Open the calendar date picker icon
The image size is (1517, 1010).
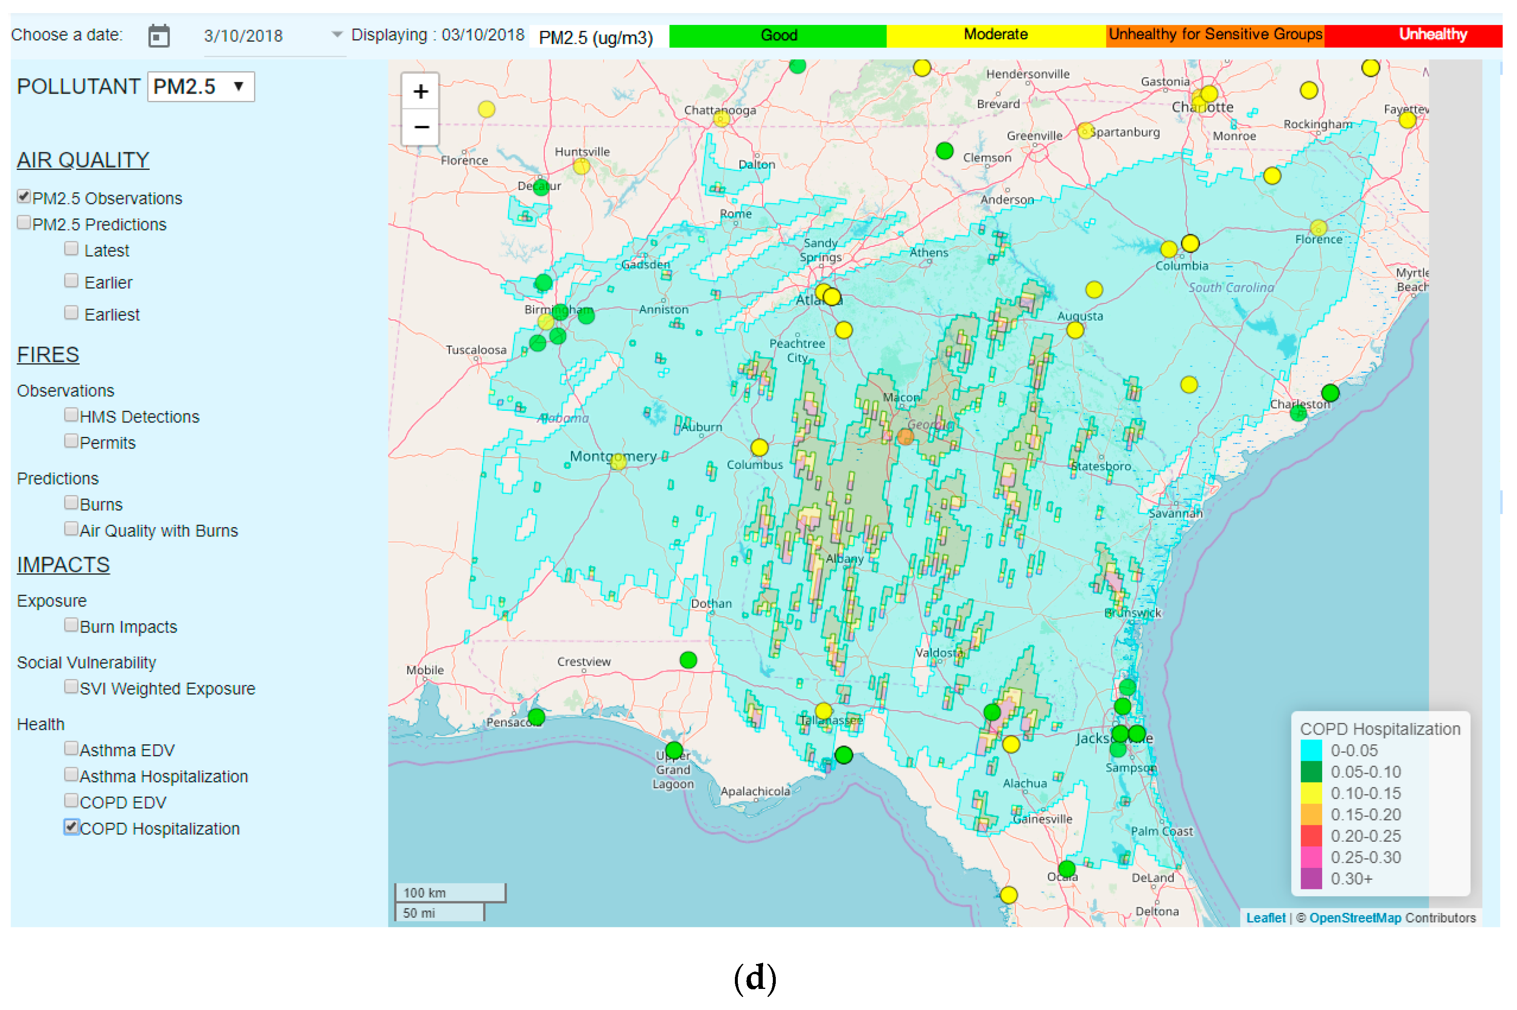click(159, 35)
